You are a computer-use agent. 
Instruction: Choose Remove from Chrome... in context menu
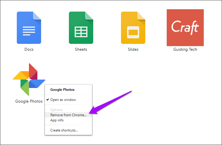click(69, 115)
